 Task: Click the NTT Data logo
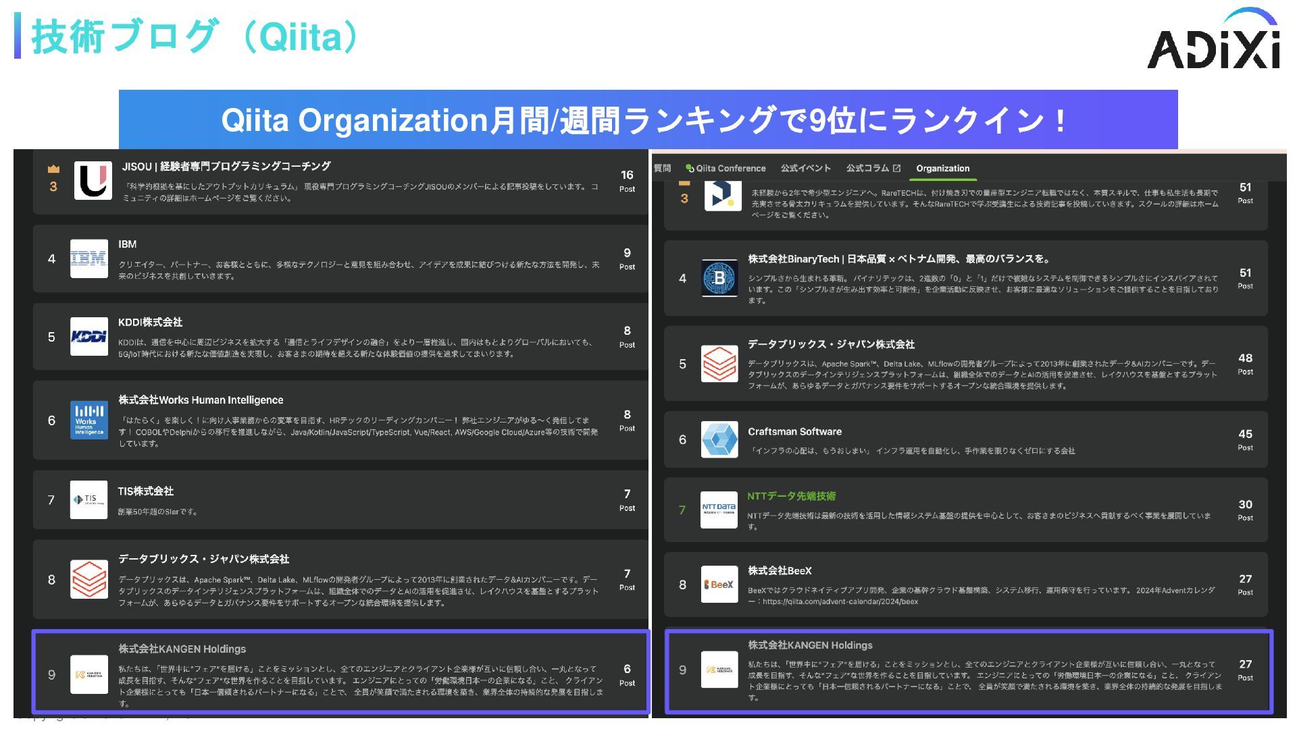(719, 510)
